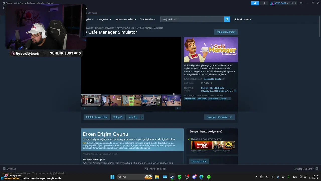Open the Arkadaşlar menu
This screenshot has width=321, height=181.
pos(30,3)
